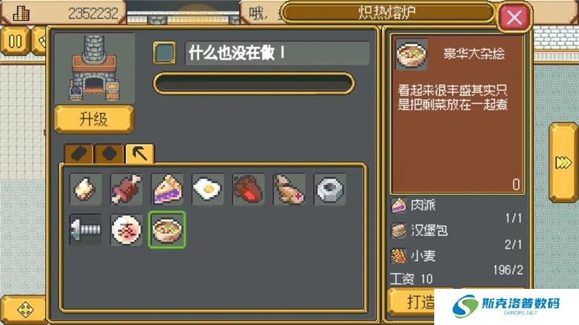Viewport: 579px width, 325px height.
Task: Select the meat on bone recipe icon
Action: tap(126, 189)
